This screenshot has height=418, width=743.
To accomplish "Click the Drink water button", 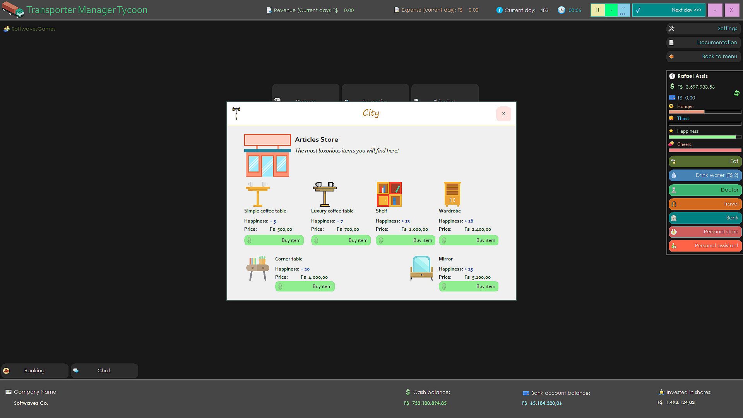I will point(705,175).
